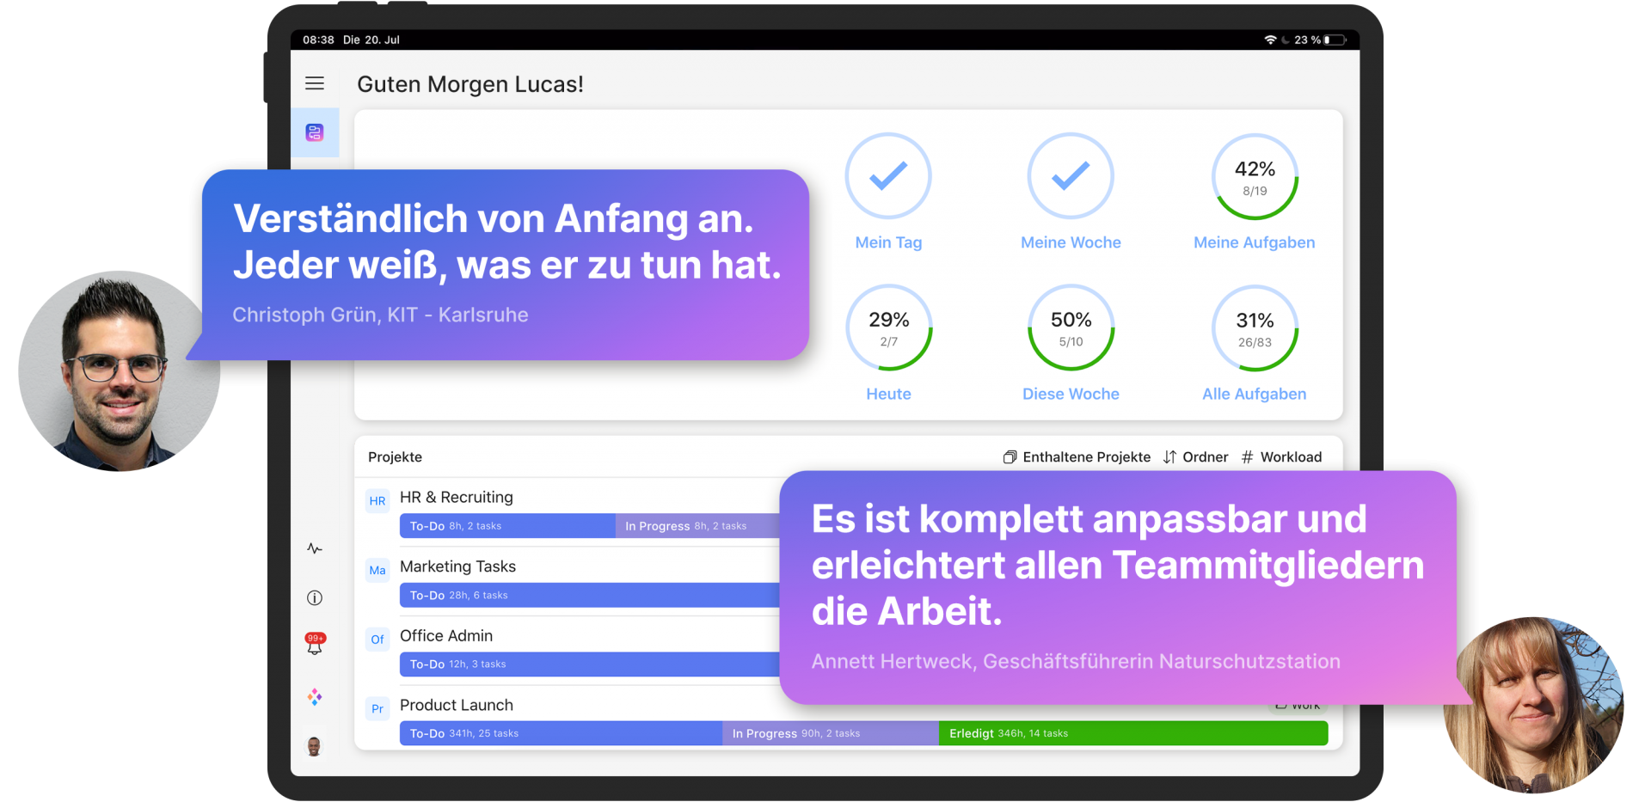Click Annett Hertweck profile photo
The image size is (1651, 802).
tap(1535, 705)
